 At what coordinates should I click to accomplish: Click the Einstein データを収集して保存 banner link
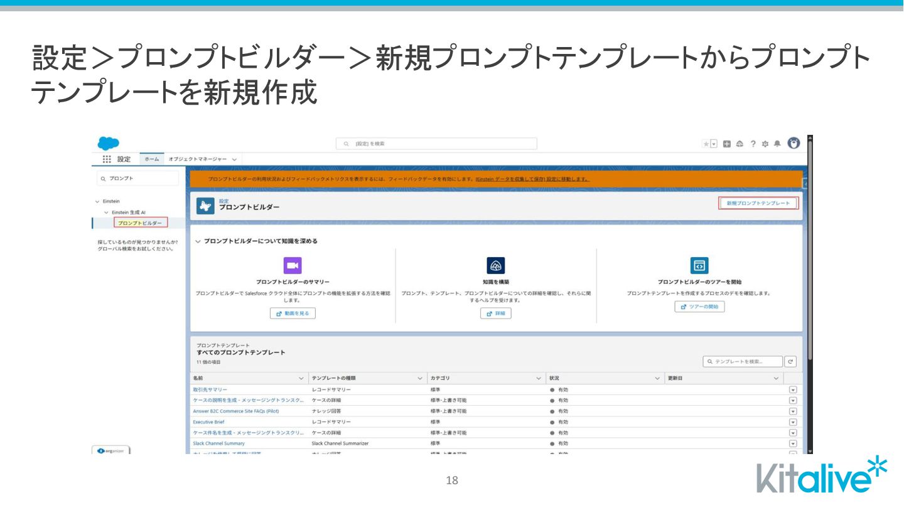532,179
